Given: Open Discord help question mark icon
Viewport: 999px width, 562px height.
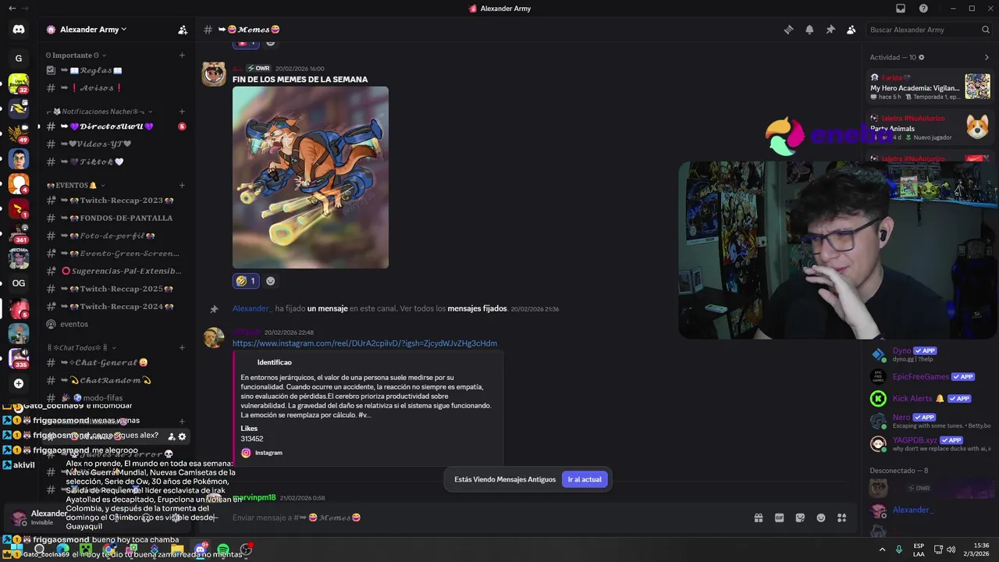Looking at the screenshot, I should coord(924,9).
